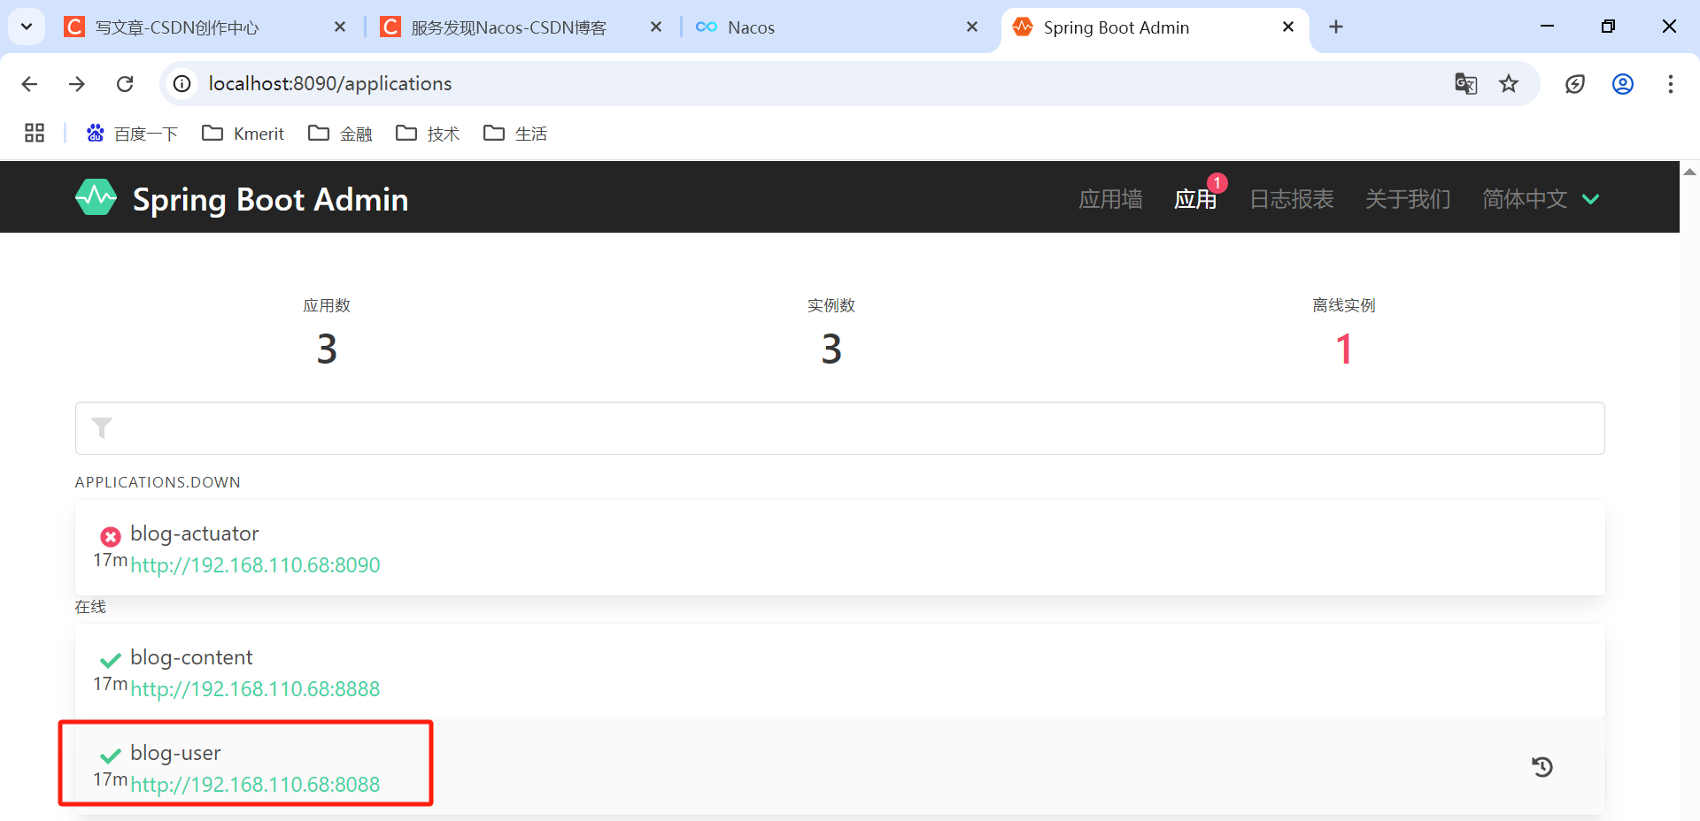Screen dimensions: 1700x821
Task: Open the apps grid shortcut
Action: pos(35,134)
